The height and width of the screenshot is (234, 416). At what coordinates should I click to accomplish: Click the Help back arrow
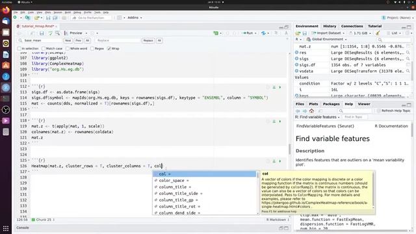click(x=298, y=111)
